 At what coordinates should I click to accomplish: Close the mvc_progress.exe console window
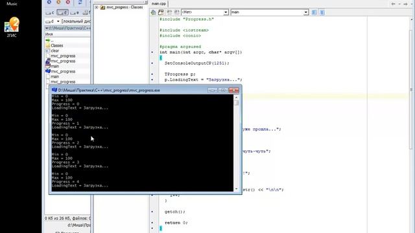233,91
